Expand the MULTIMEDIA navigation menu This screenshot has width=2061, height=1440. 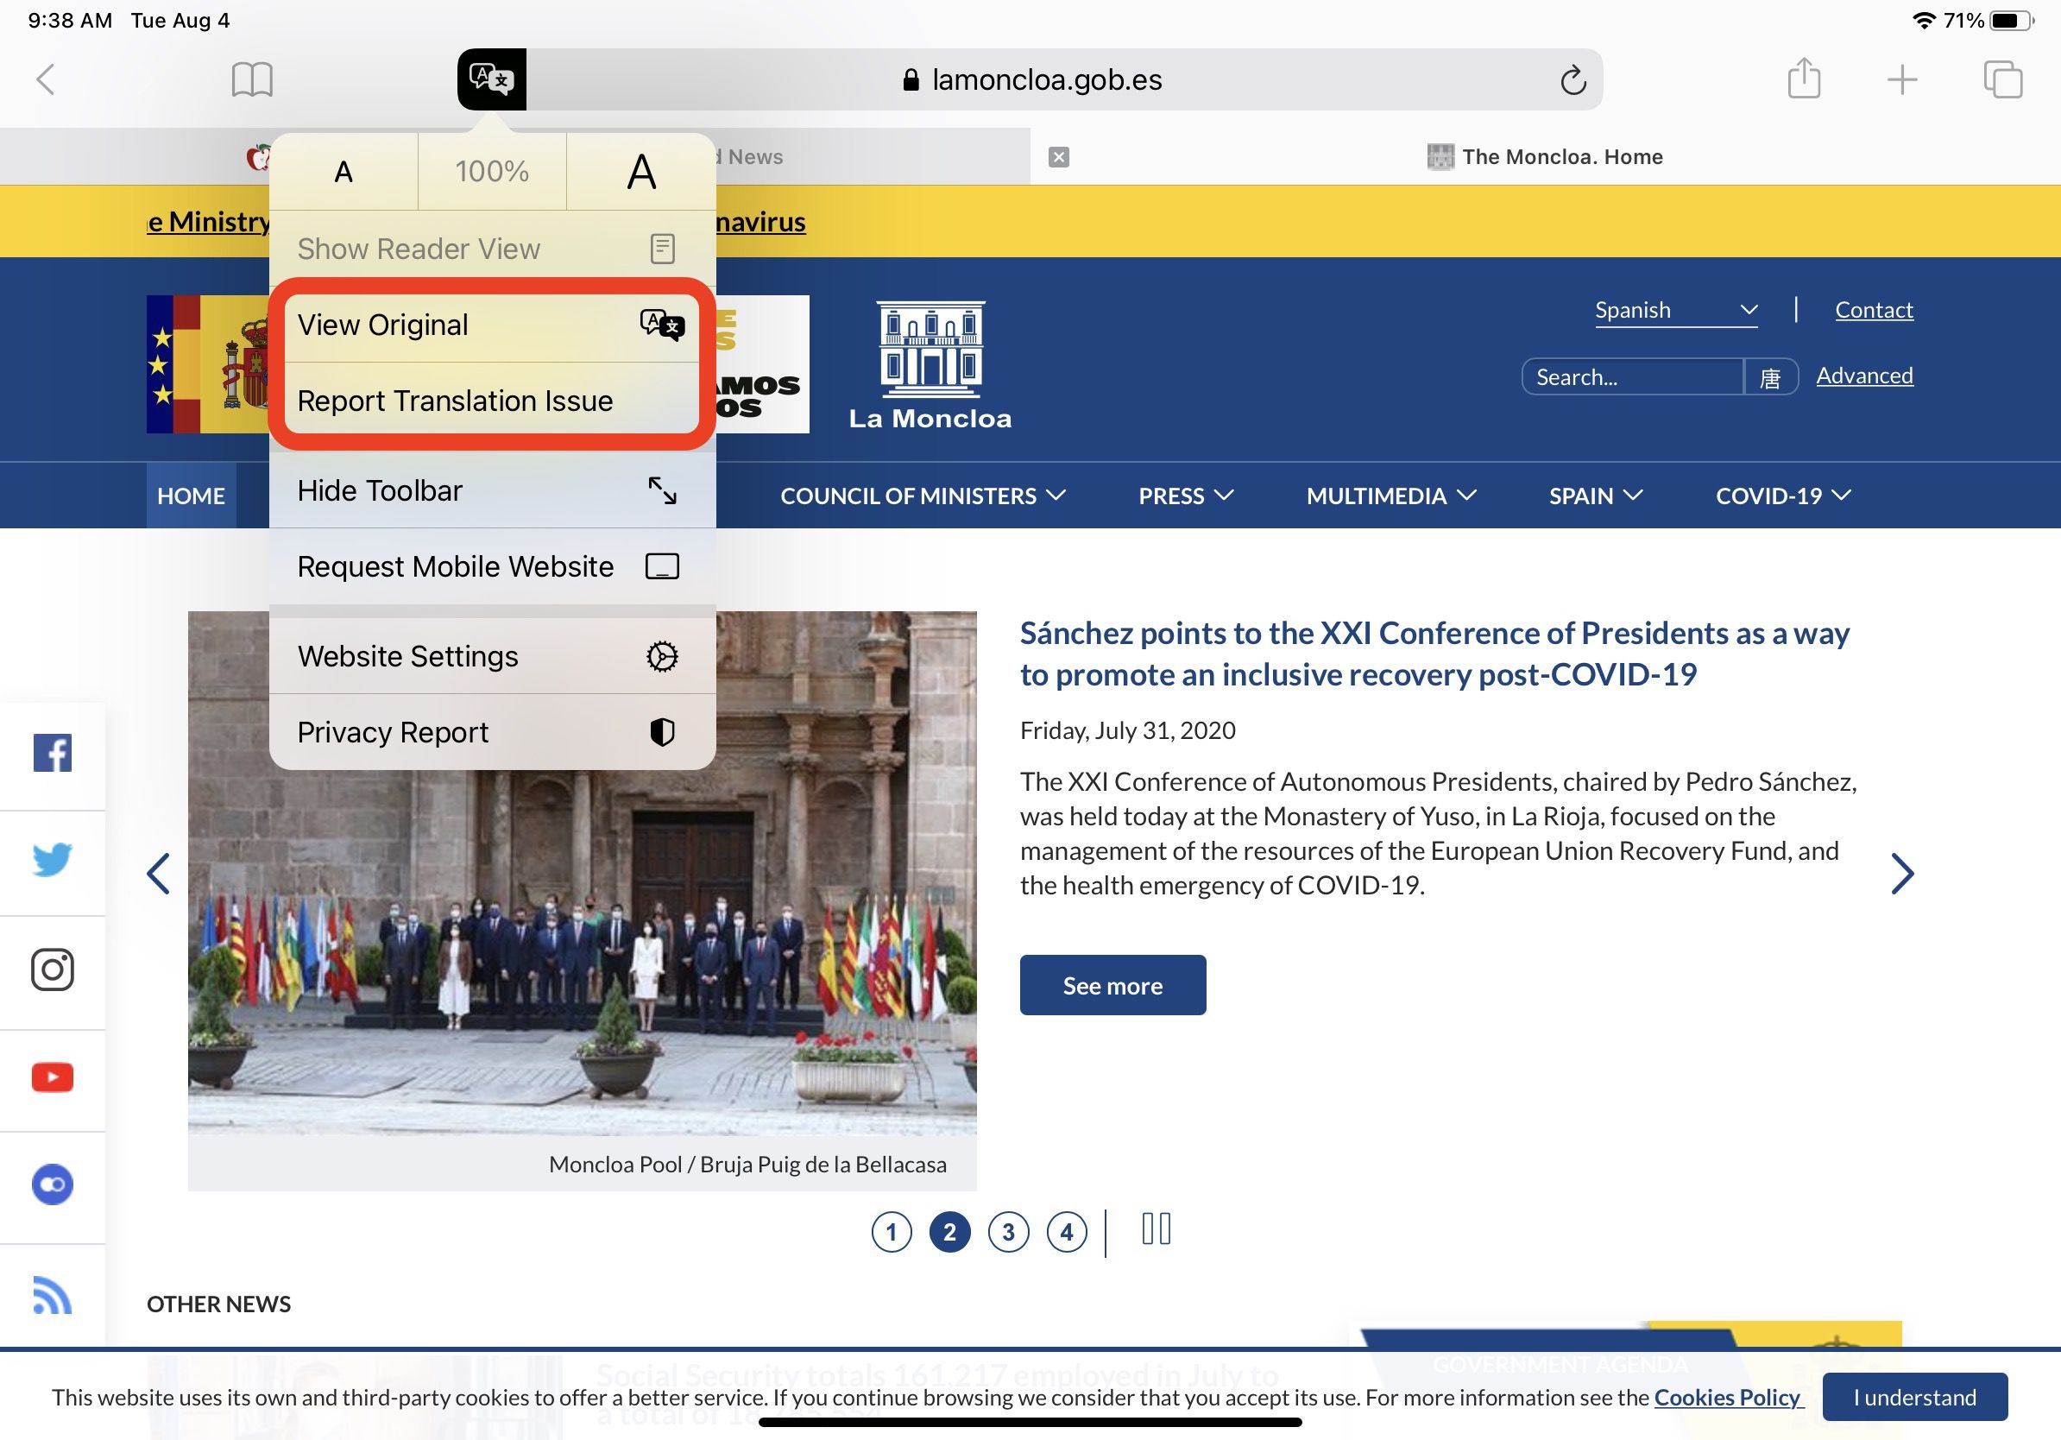[1390, 496]
